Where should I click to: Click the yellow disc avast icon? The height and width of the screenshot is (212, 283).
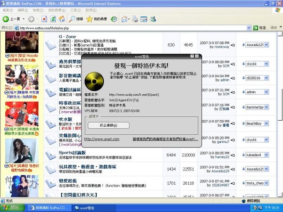[94, 82]
